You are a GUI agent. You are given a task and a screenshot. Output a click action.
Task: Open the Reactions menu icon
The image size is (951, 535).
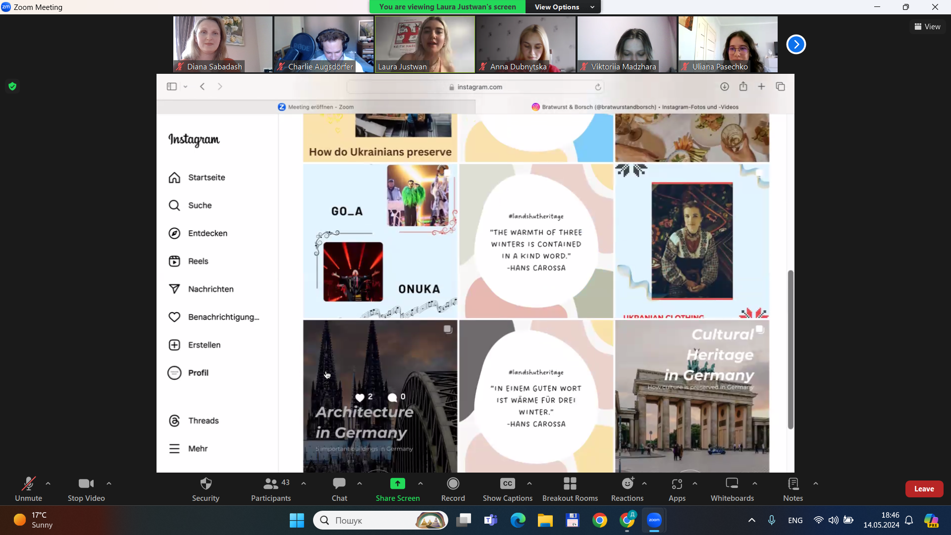[627, 483]
